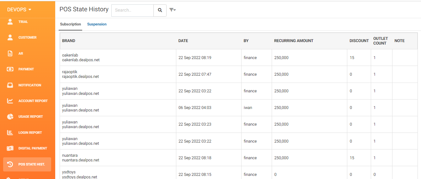This screenshot has width=421, height=179.
Task: Select the Payment money icon
Action: (x=10, y=69)
